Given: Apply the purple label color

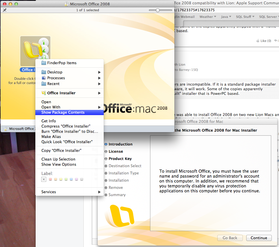Looking at the screenshot, I should [76, 179].
